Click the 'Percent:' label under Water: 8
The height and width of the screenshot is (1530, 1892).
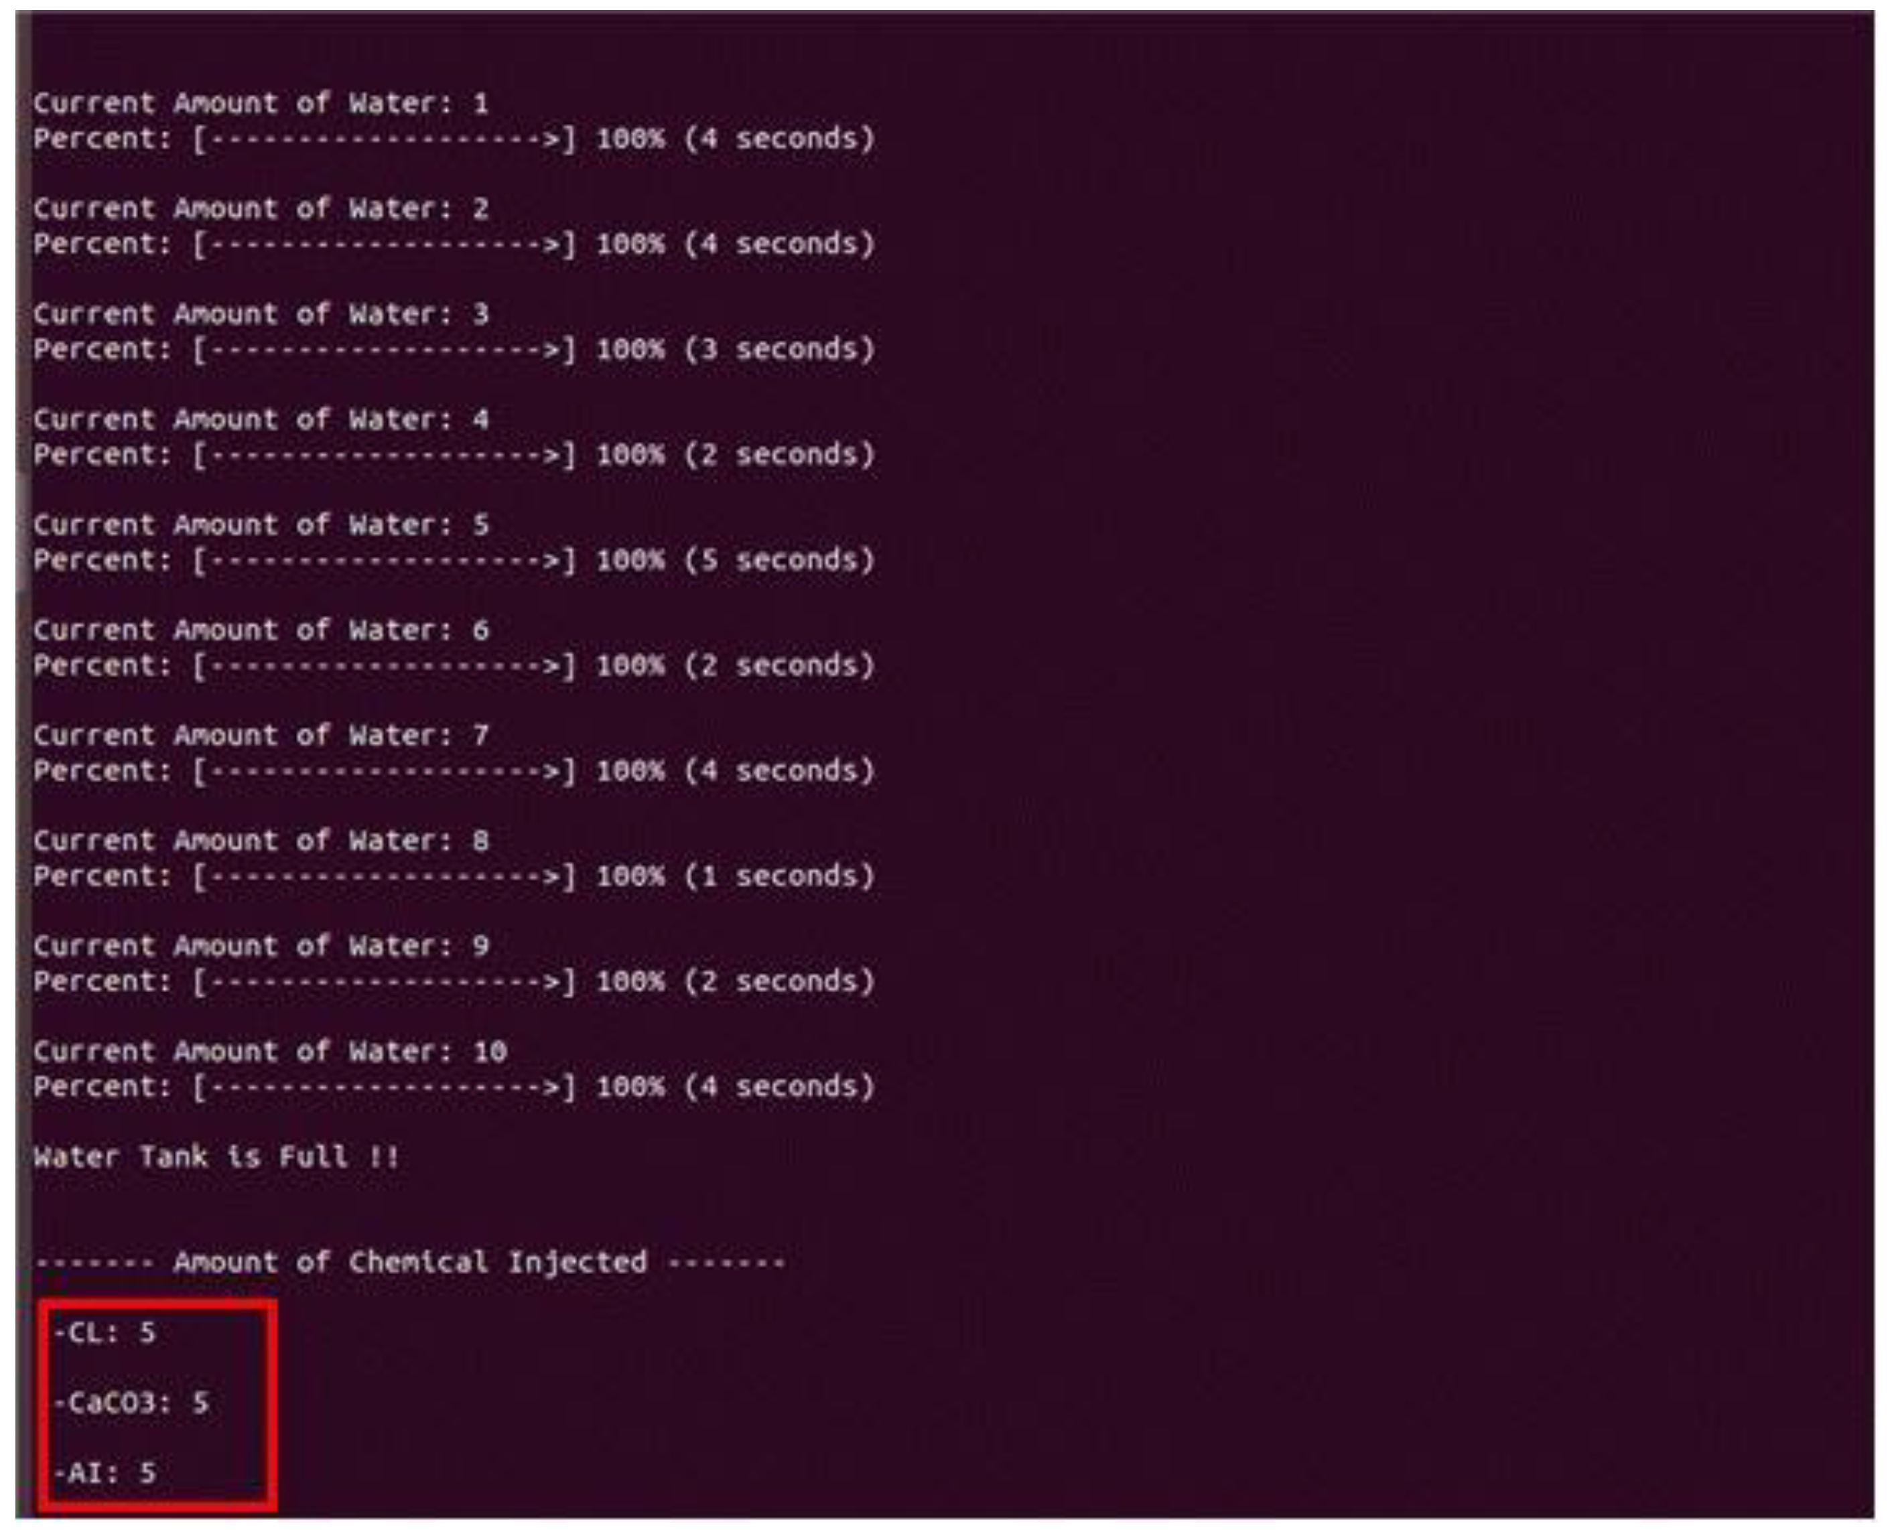click(x=103, y=877)
